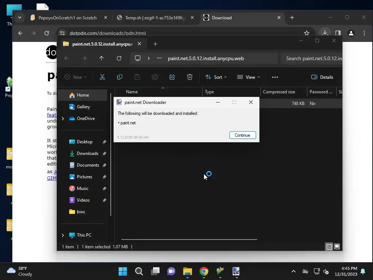Screen dimensions: 373x280
Task: Click Chrome back arrow
Action: pyautogui.click(x=20, y=33)
